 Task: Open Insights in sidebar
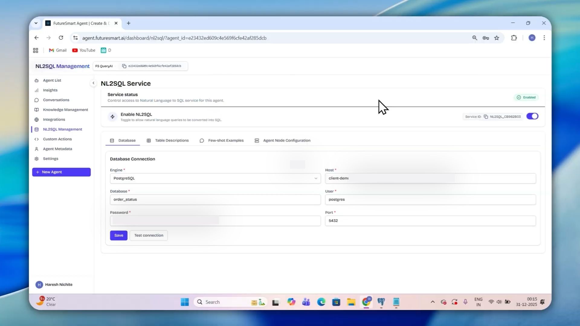[x=50, y=90]
